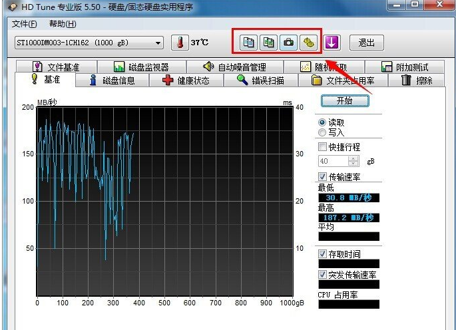Open the options settings icon in toolbar
The width and height of the screenshot is (456, 330).
[308, 42]
